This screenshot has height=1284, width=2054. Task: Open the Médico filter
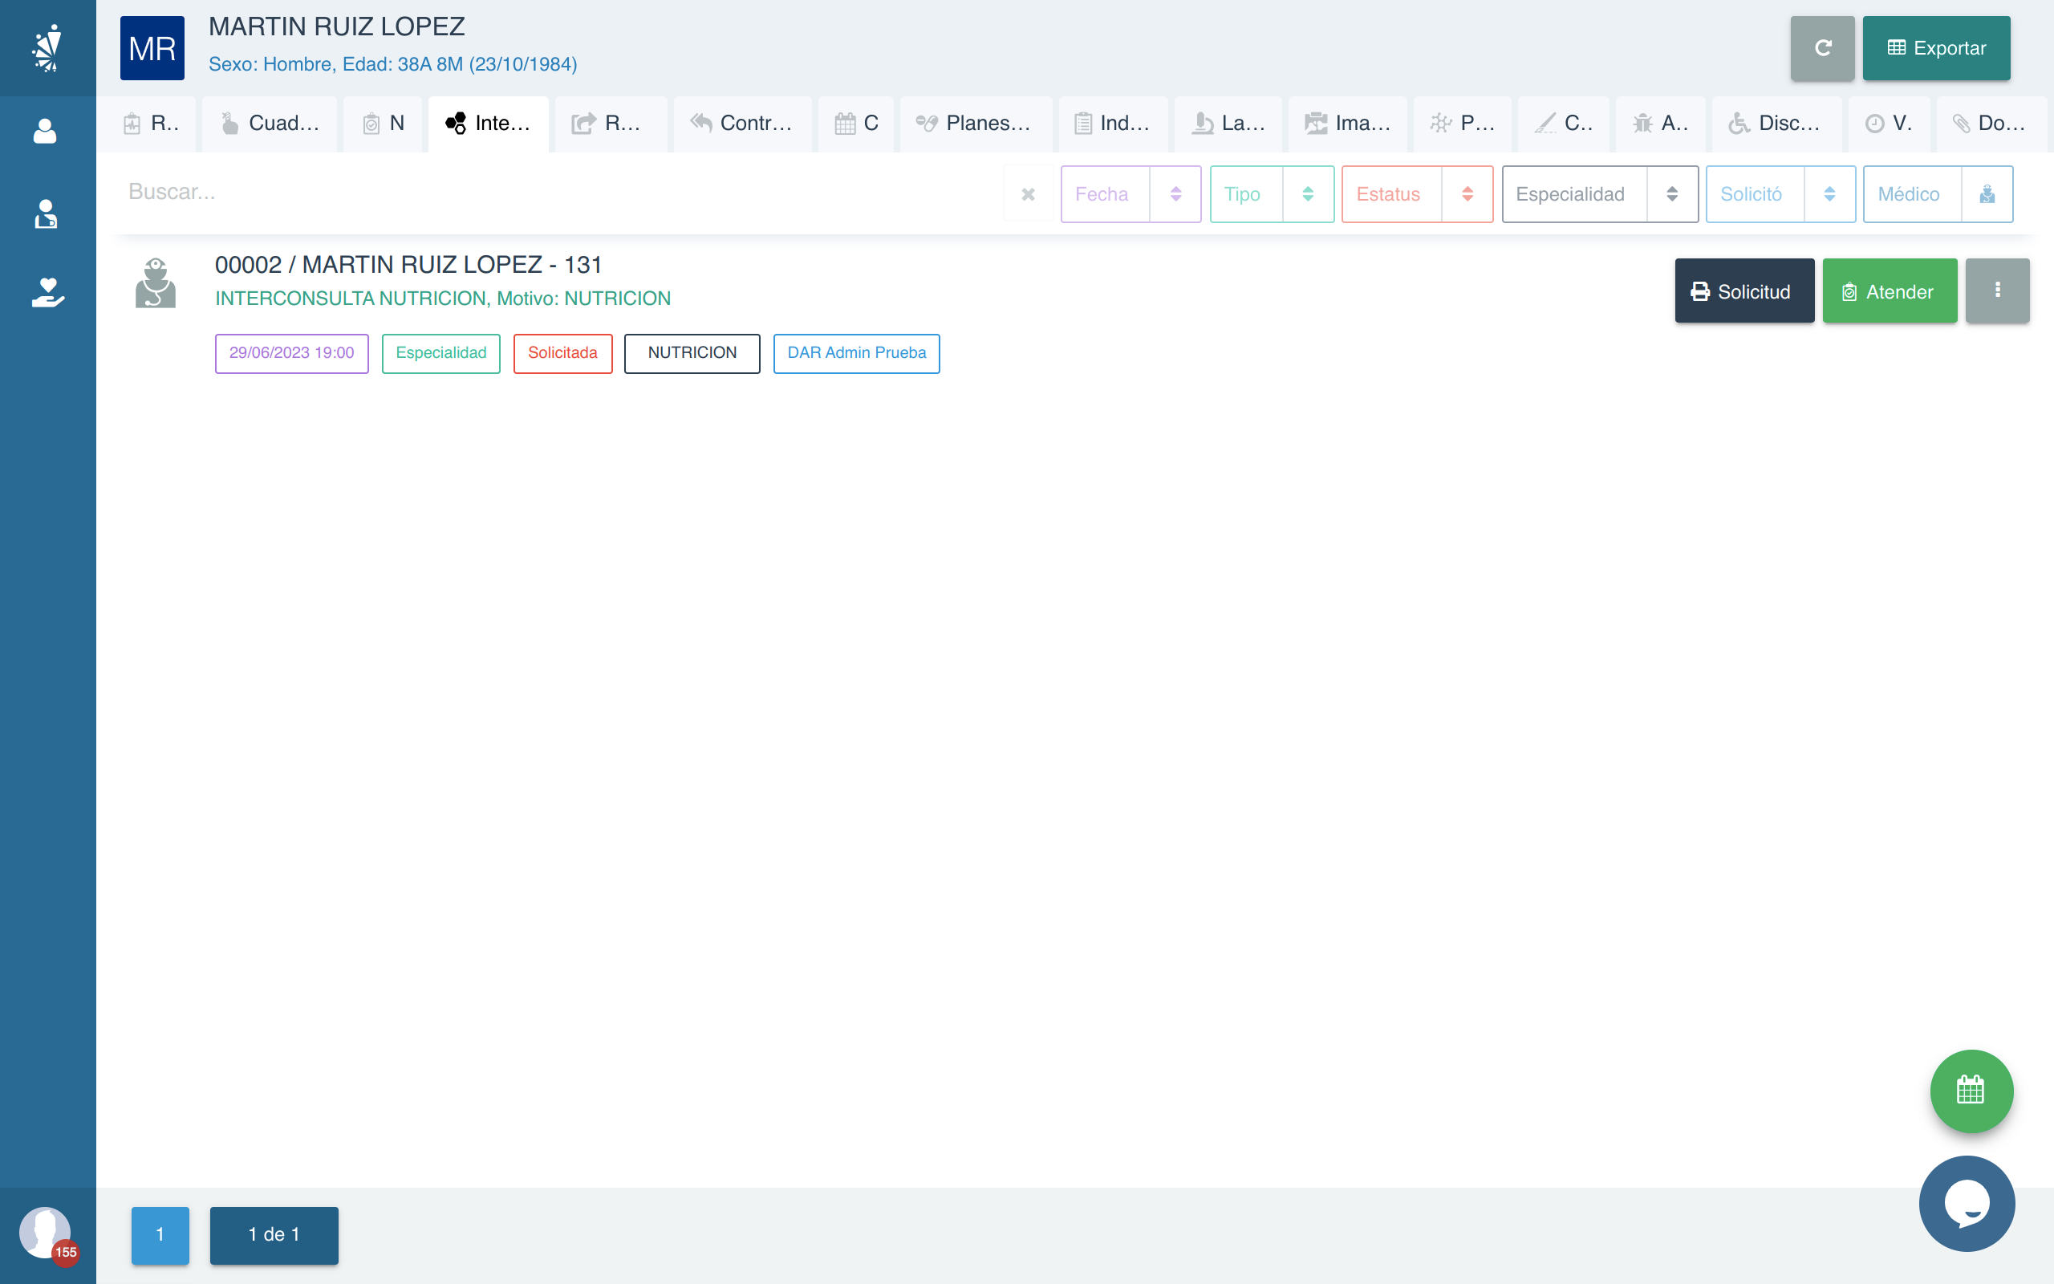1912,194
